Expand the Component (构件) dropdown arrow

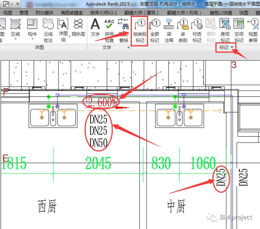pos(32,39)
